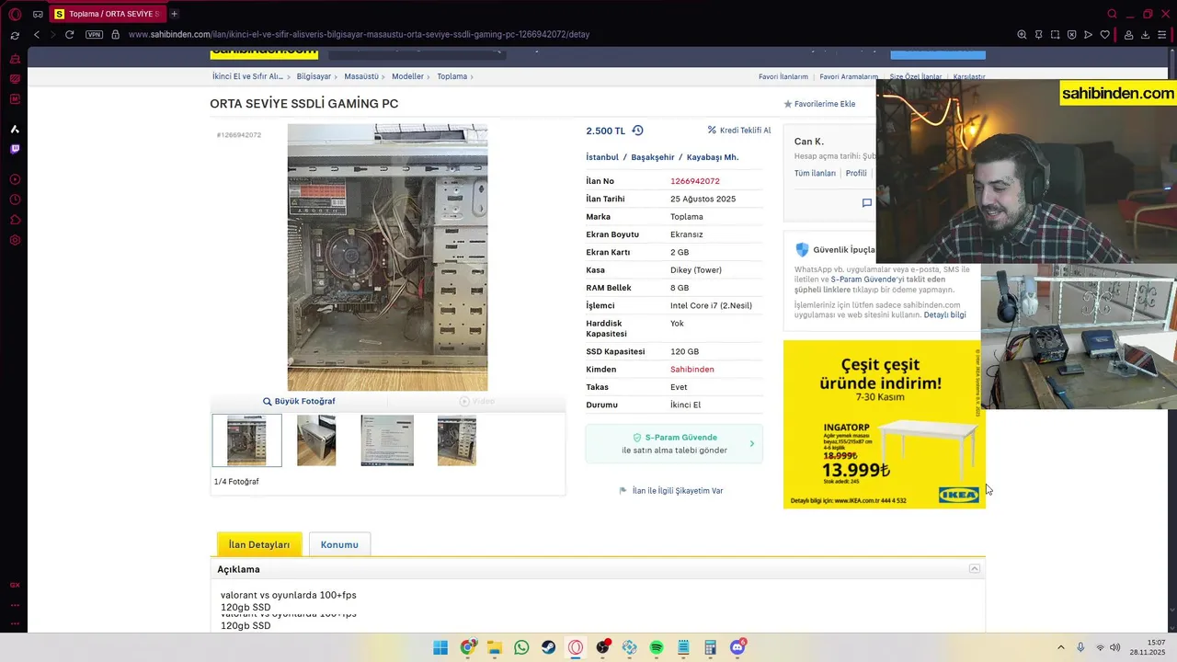Open the browser downloads icon
1177x662 pixels.
pyautogui.click(x=1146, y=35)
